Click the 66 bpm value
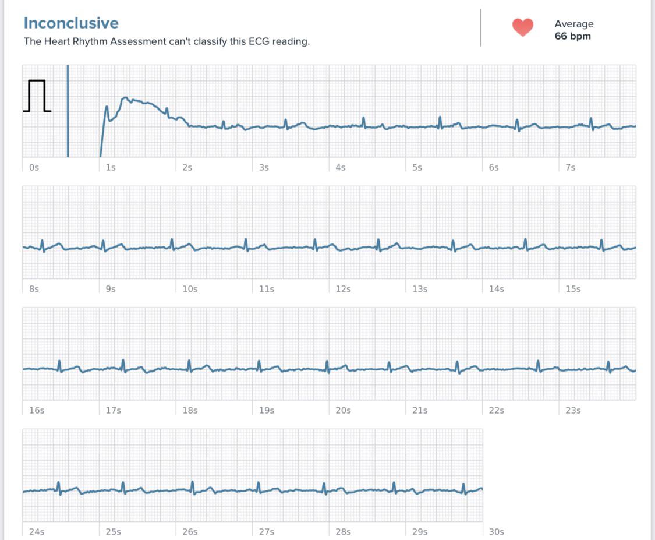 573,36
